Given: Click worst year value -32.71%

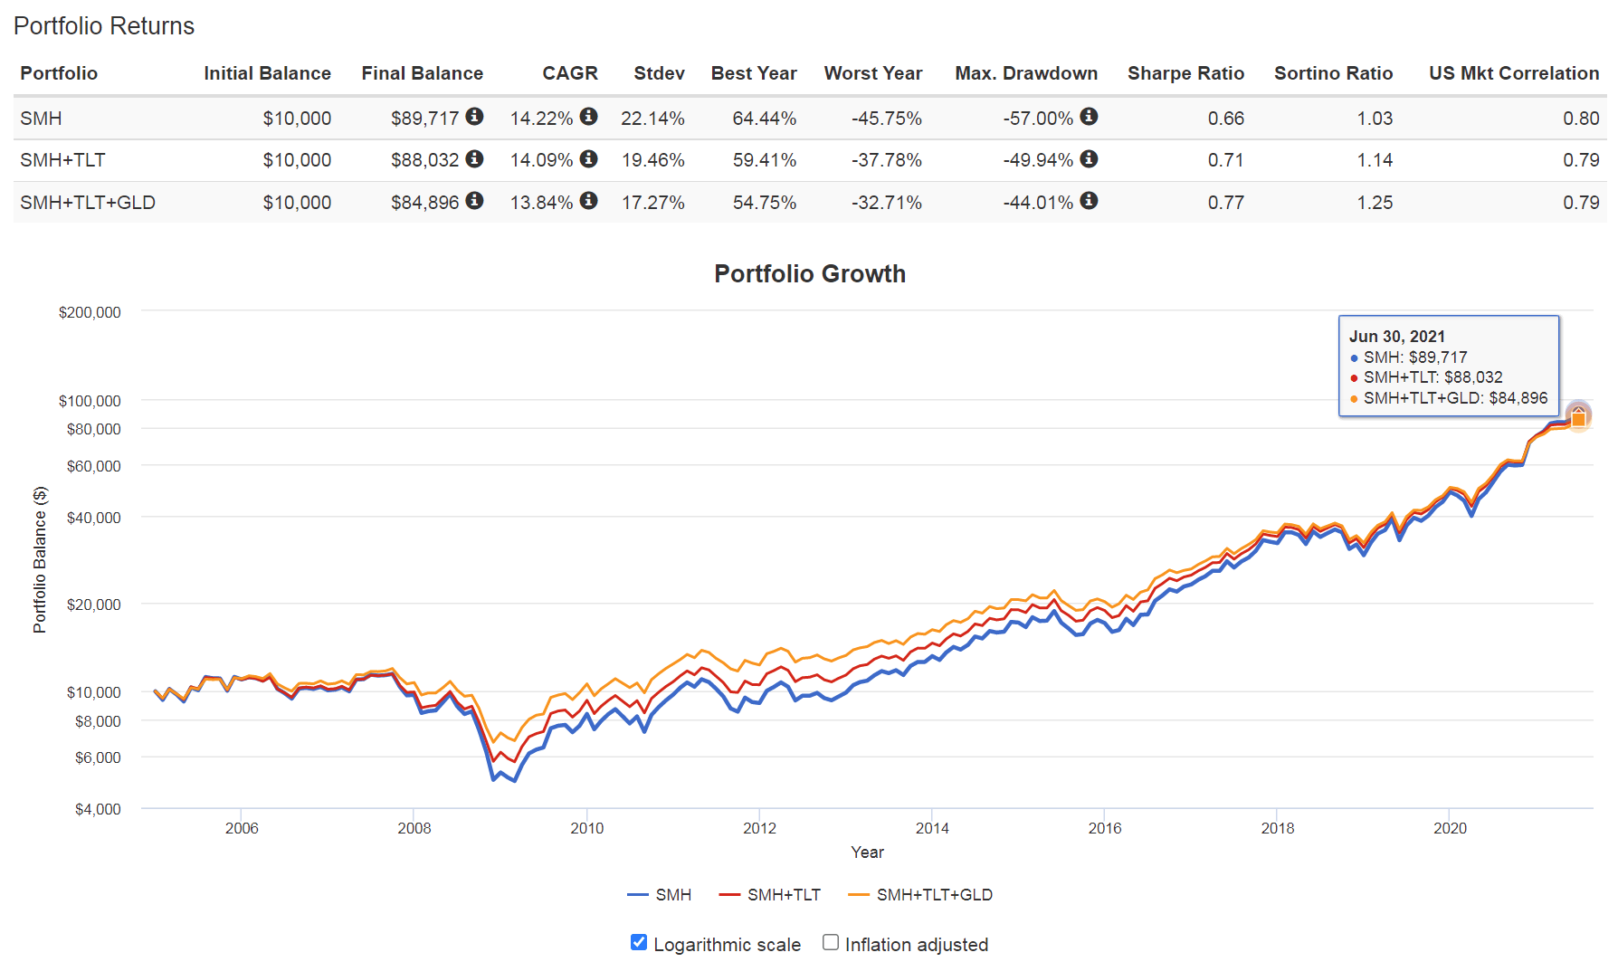Looking at the screenshot, I should (887, 203).
